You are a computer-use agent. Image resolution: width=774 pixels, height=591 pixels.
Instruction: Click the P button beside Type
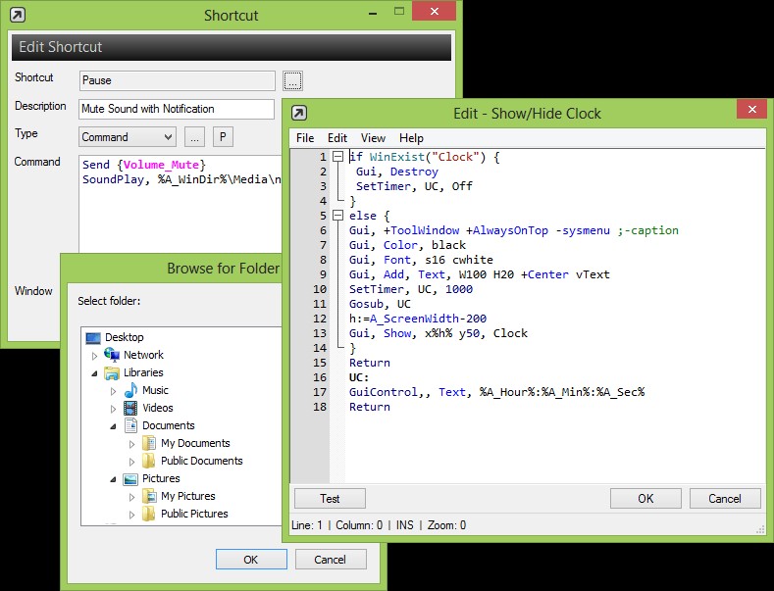223,137
